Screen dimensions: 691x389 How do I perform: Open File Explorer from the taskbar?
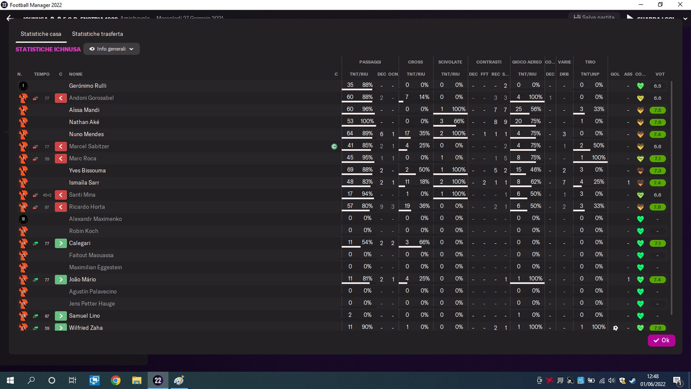click(x=137, y=380)
